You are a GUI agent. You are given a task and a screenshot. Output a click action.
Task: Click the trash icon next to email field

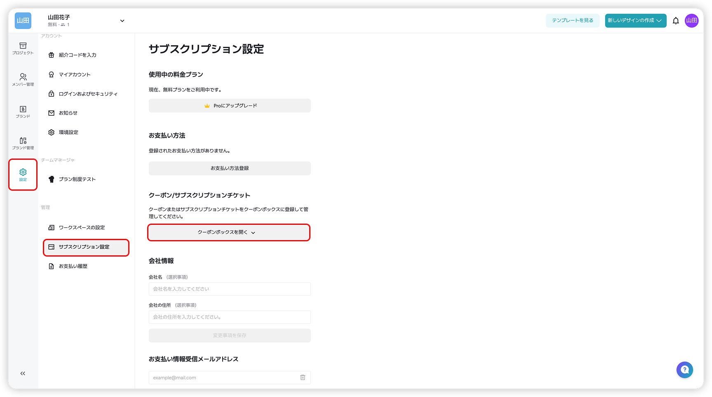pos(303,378)
